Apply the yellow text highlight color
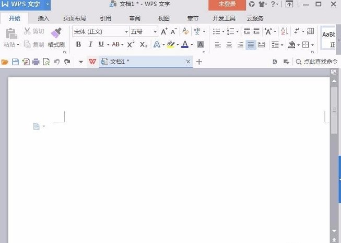This screenshot has width=341, height=243. click(x=171, y=44)
